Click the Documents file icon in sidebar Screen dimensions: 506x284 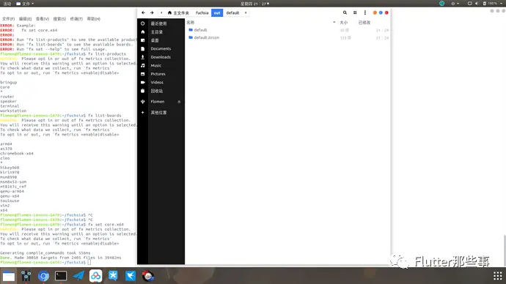[x=143, y=48]
